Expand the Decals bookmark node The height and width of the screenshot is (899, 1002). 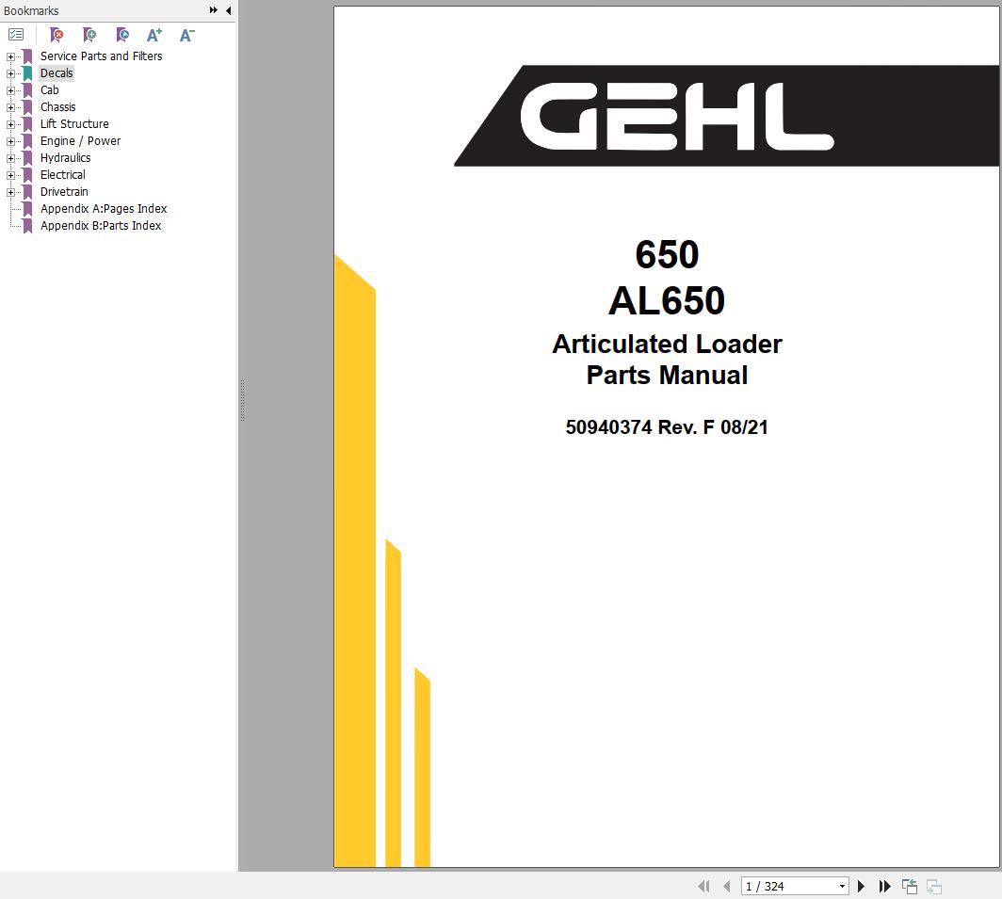10,74
